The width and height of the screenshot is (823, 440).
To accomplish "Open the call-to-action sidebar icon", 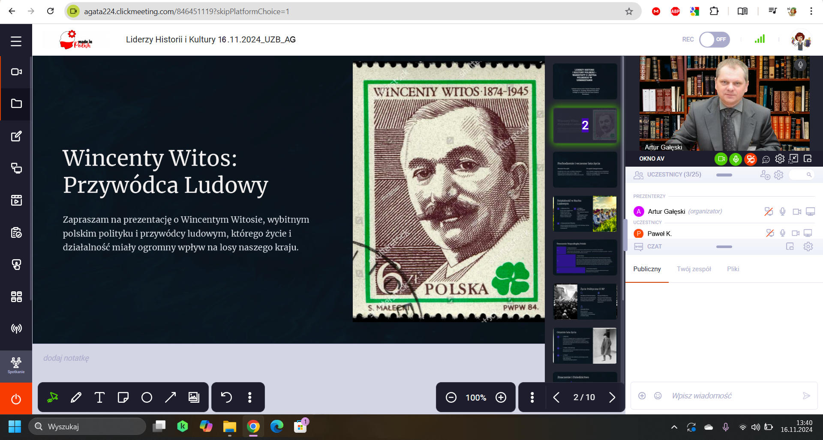I will (x=16, y=264).
